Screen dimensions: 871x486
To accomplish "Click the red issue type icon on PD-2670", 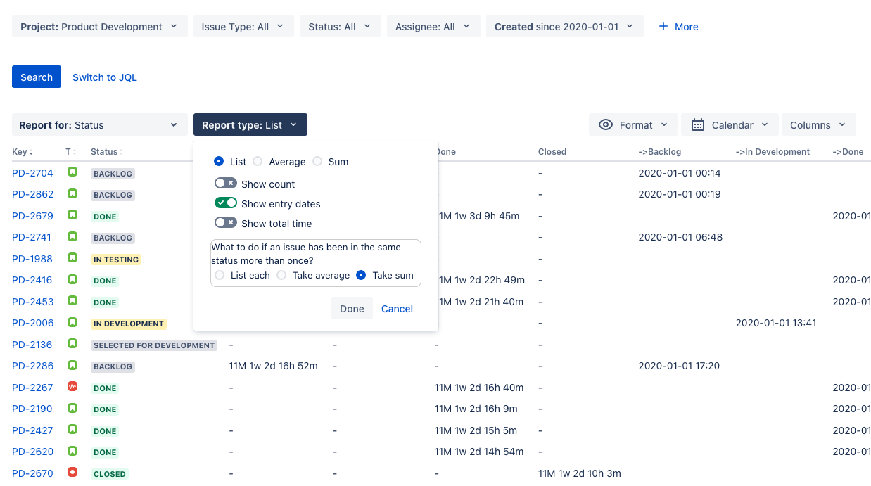I will [71, 473].
